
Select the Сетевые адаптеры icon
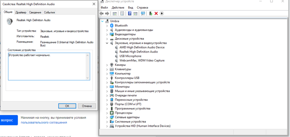click(112, 117)
